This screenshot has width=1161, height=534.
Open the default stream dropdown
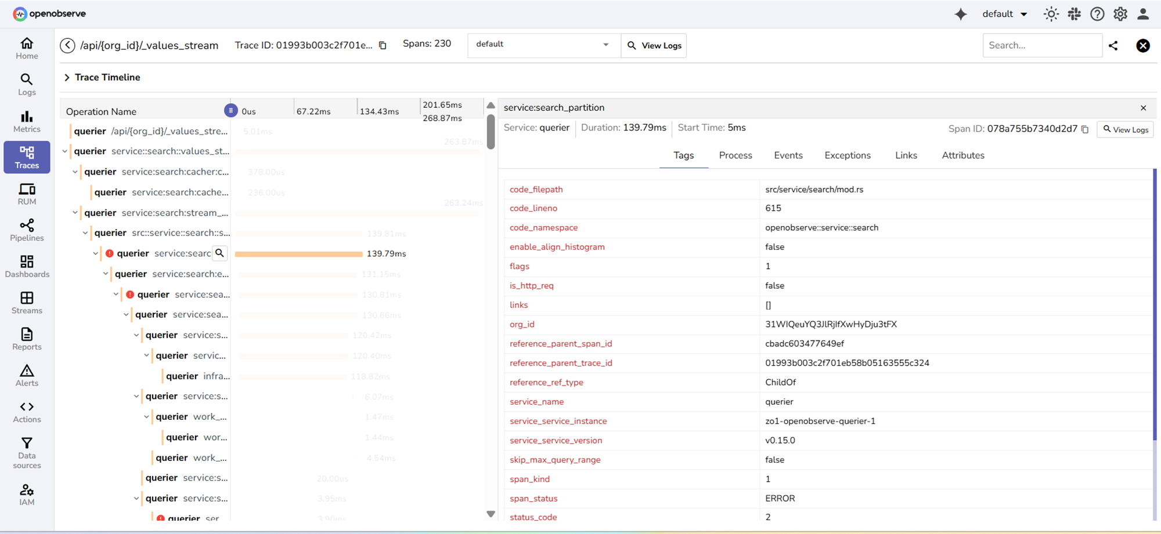[542, 45]
